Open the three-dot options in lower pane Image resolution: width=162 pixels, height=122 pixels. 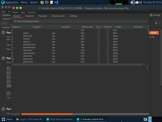point(147,68)
